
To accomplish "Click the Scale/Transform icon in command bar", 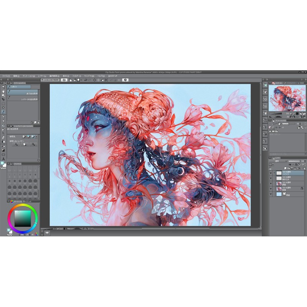I will (106, 80).
